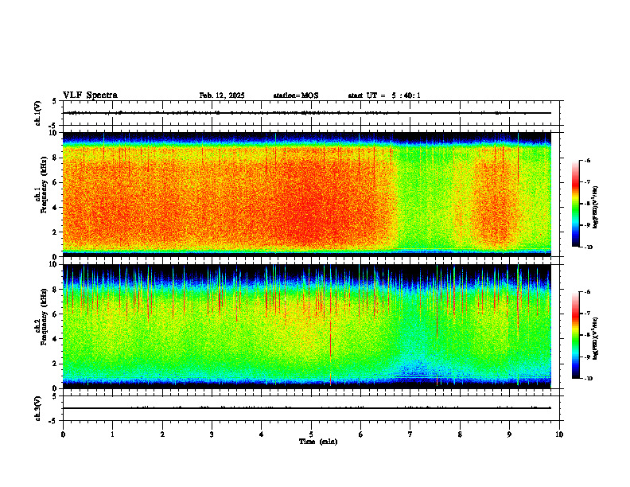Click the "Time (min)" axis title
Image resolution: width=630 pixels, height=487 pixels.
click(318, 442)
